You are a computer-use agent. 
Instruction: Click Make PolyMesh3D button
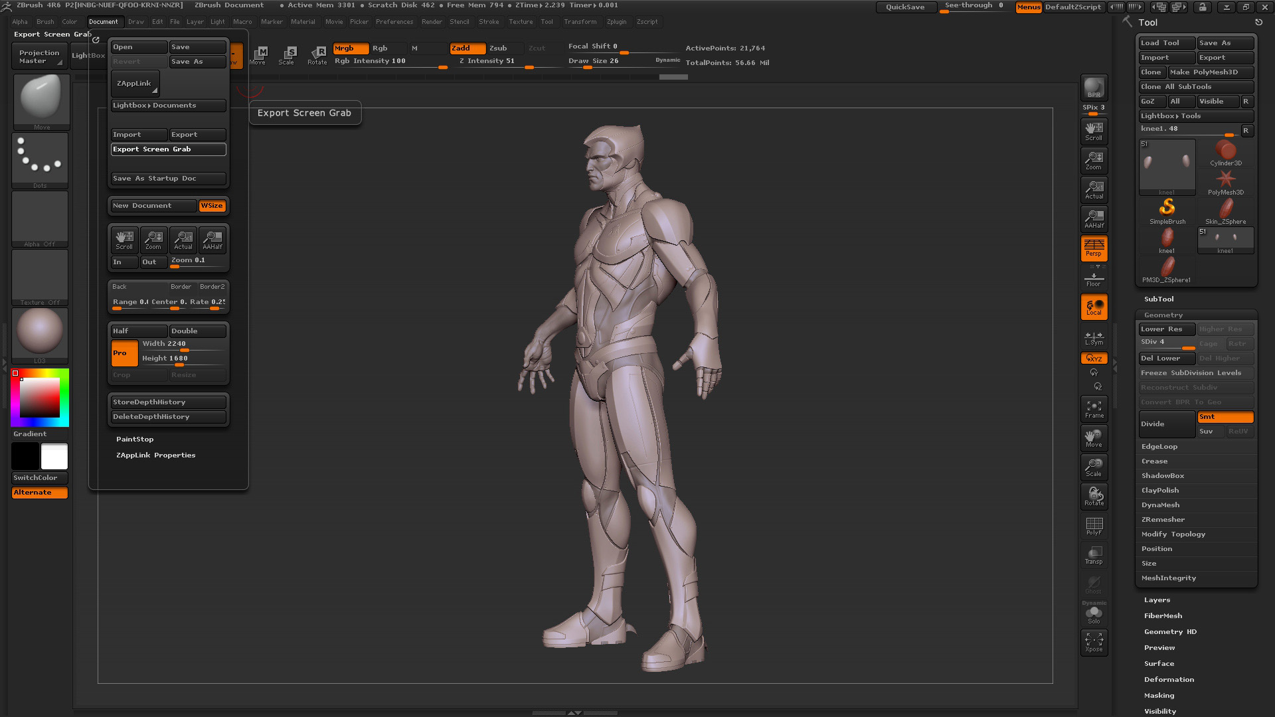tap(1211, 72)
